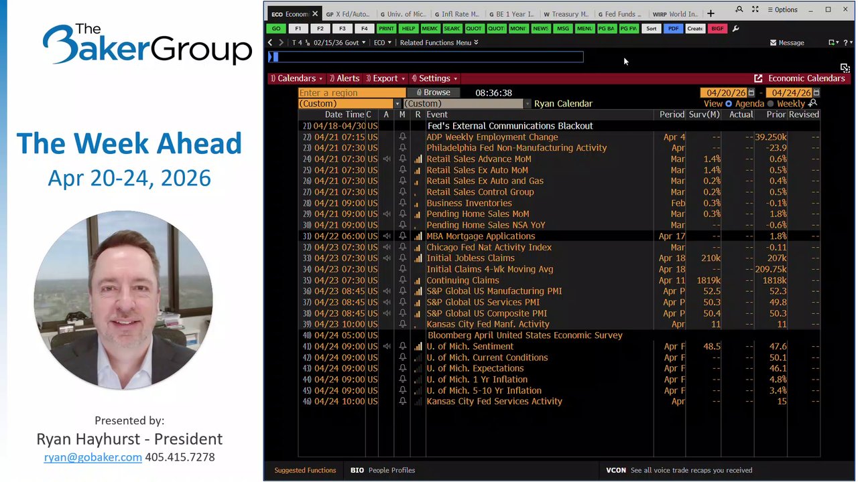This screenshot has width=858, height=482.
Task: Open the Export dropdown menu
Action: pos(385,78)
